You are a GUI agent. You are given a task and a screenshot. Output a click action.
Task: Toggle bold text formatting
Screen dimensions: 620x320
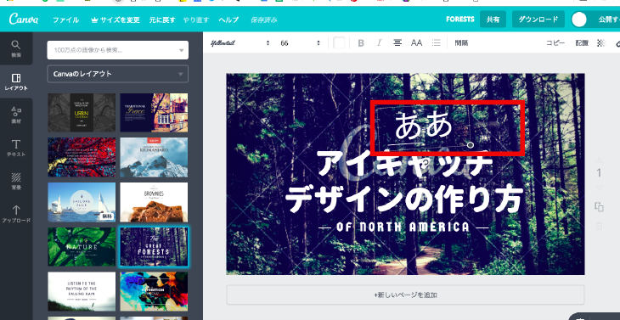click(x=361, y=43)
